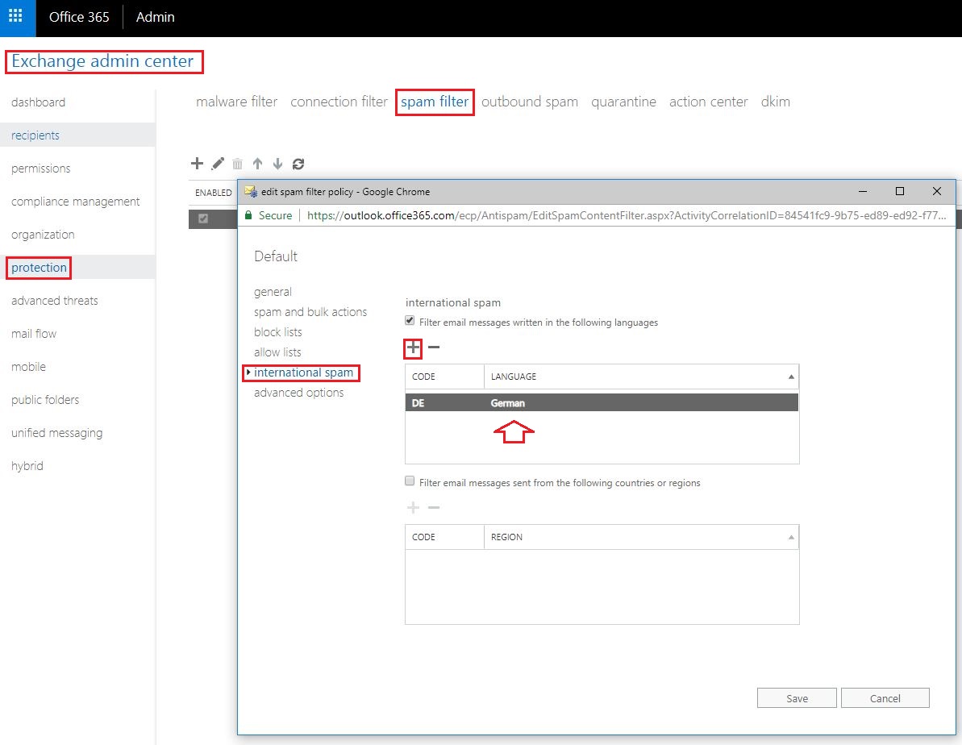
Task: Toggle the enabled checkbox in policy row
Action: 203,219
